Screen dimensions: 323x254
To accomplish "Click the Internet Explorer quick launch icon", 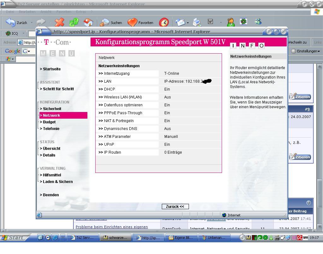I will coord(55,238).
